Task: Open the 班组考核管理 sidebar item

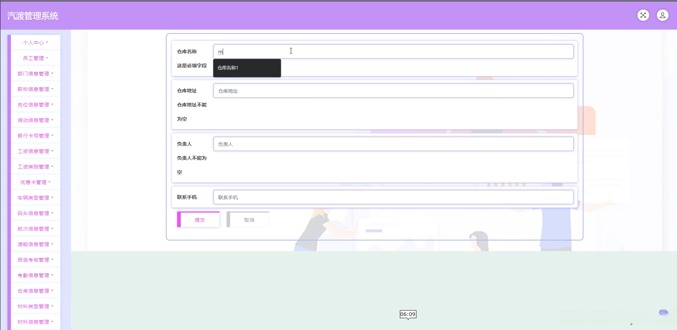Action: click(x=36, y=260)
